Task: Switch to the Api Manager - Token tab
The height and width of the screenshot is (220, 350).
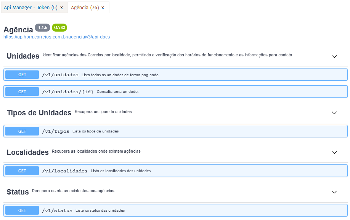Action: click(31, 8)
